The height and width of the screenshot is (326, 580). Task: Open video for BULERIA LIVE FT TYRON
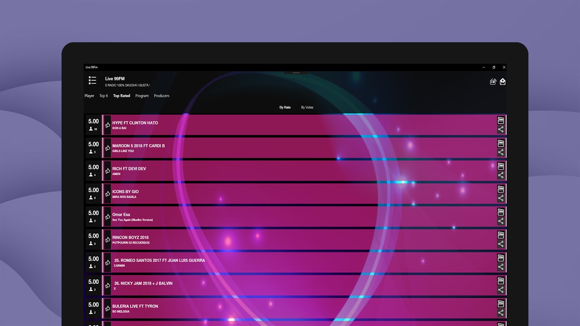click(501, 304)
